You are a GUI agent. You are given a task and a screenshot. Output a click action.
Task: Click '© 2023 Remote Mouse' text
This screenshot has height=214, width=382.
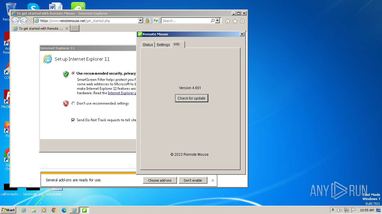(x=190, y=155)
